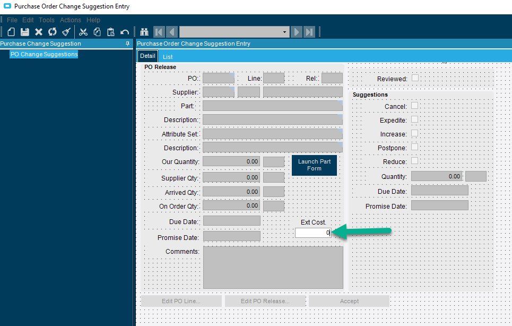The width and height of the screenshot is (512, 326).
Task: Click the Undo arrow icon
Action: coord(125,32)
